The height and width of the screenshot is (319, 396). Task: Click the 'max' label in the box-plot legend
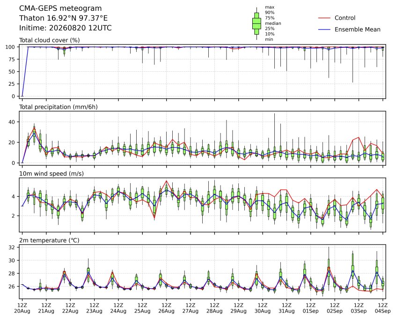click(x=269, y=7)
